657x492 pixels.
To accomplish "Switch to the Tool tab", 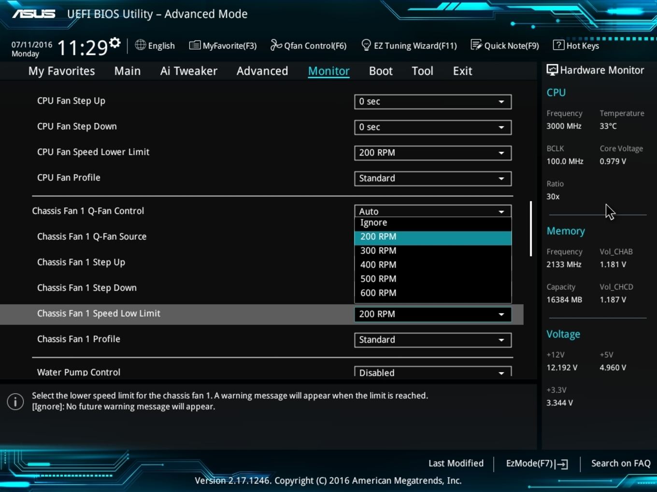I will (x=423, y=71).
